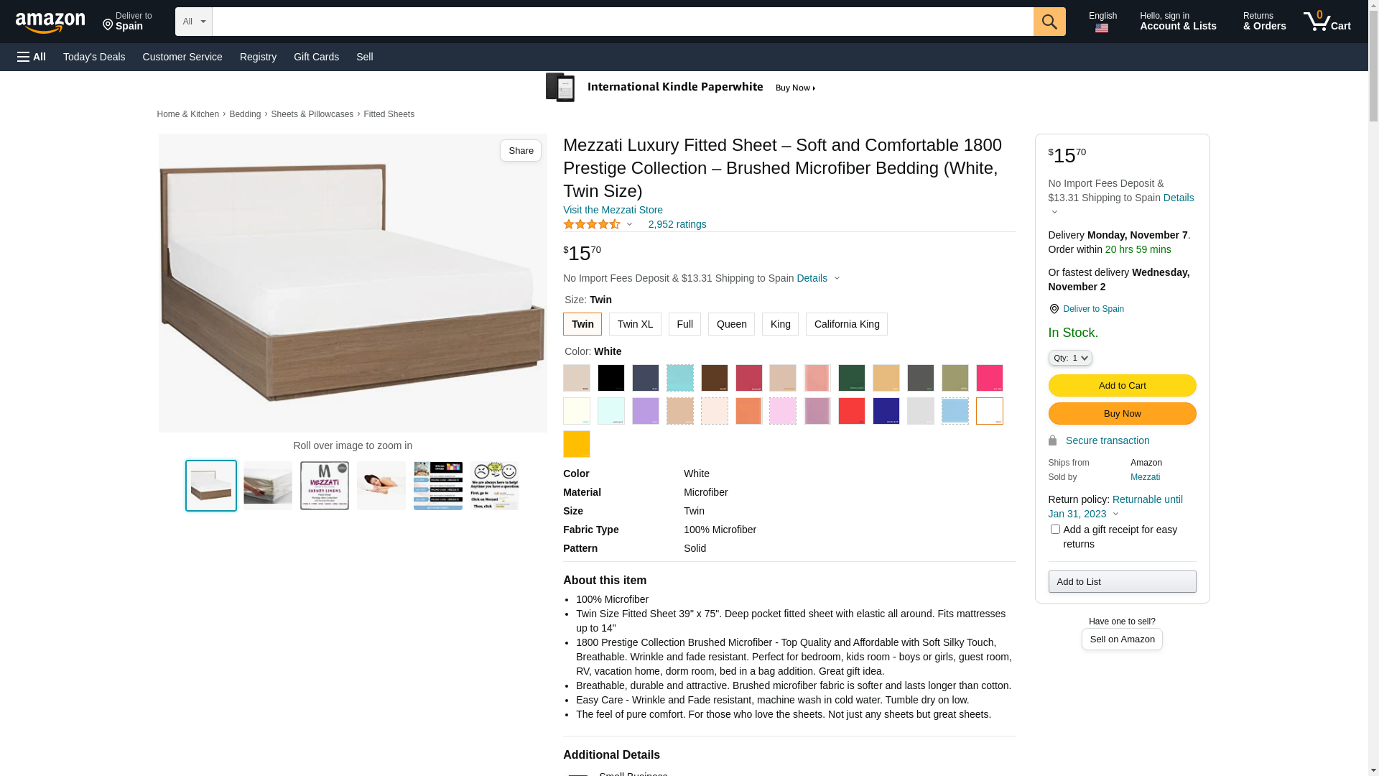This screenshot has height=776, width=1379.
Task: Select the Mezzati logo product thumbnail
Action: (x=325, y=486)
